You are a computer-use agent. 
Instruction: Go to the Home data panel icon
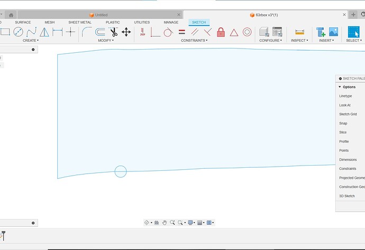(11, 15)
